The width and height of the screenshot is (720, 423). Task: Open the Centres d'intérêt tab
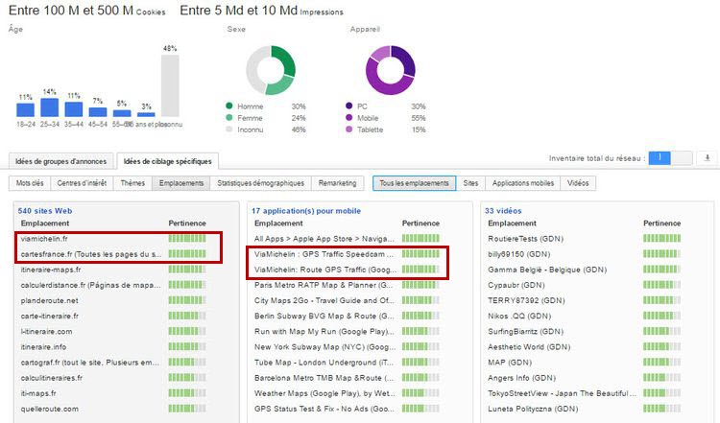[82, 183]
